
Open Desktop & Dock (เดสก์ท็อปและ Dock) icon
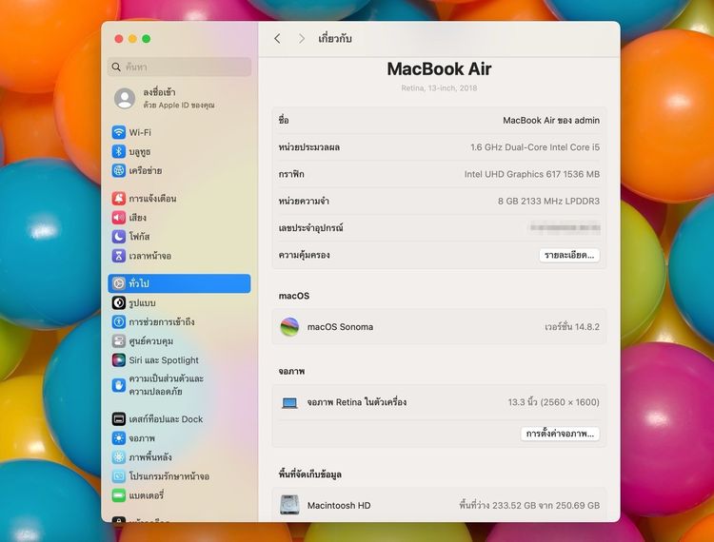coord(119,418)
